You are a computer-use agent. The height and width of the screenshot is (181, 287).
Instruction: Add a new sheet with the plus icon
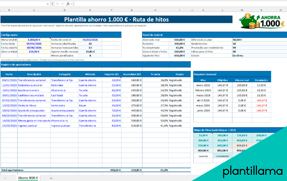point(51,178)
